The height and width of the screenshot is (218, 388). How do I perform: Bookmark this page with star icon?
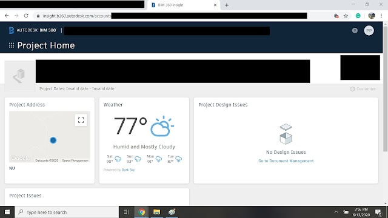346,16
